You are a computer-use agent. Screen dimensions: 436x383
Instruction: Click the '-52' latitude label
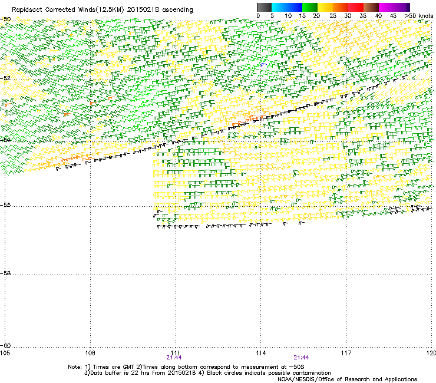tap(5, 78)
